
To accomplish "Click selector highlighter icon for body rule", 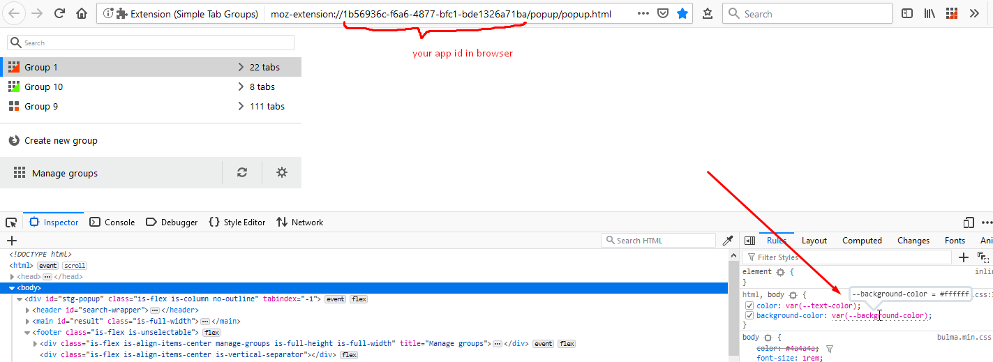I will [768, 338].
